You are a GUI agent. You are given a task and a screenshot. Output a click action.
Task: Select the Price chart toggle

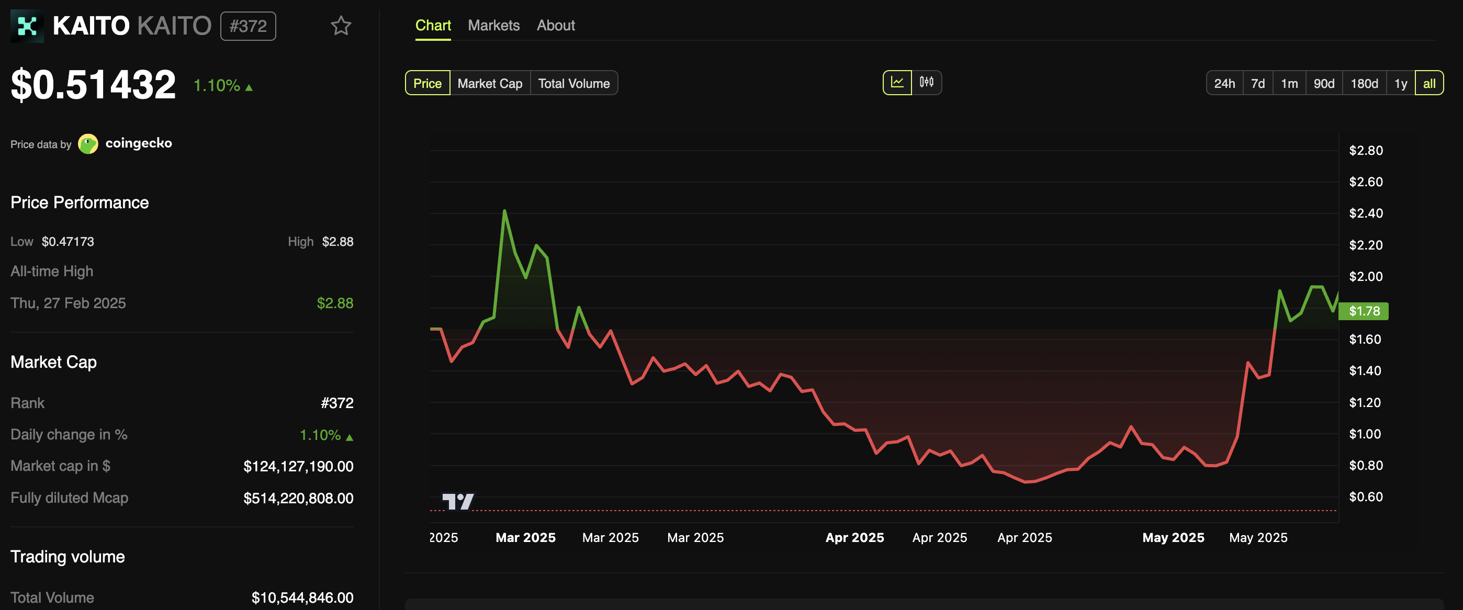point(427,84)
